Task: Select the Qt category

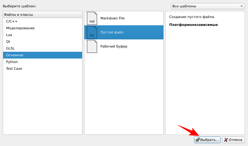Action: [8, 42]
